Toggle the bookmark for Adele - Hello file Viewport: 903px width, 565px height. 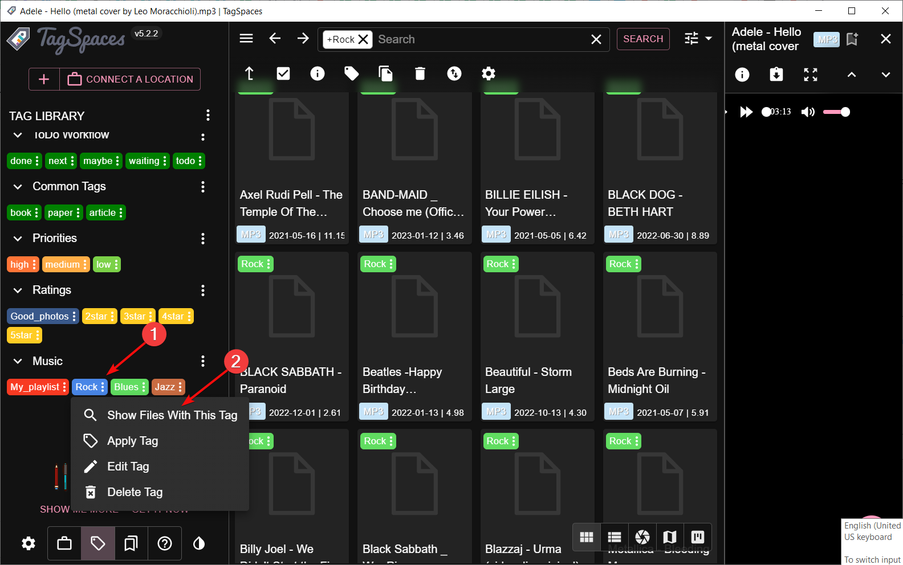tap(852, 39)
